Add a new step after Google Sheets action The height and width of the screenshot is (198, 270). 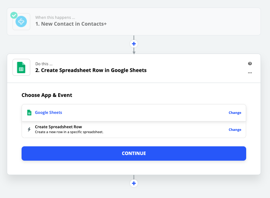pyautogui.click(x=134, y=183)
